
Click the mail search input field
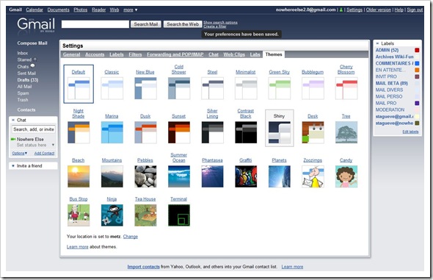click(95, 24)
